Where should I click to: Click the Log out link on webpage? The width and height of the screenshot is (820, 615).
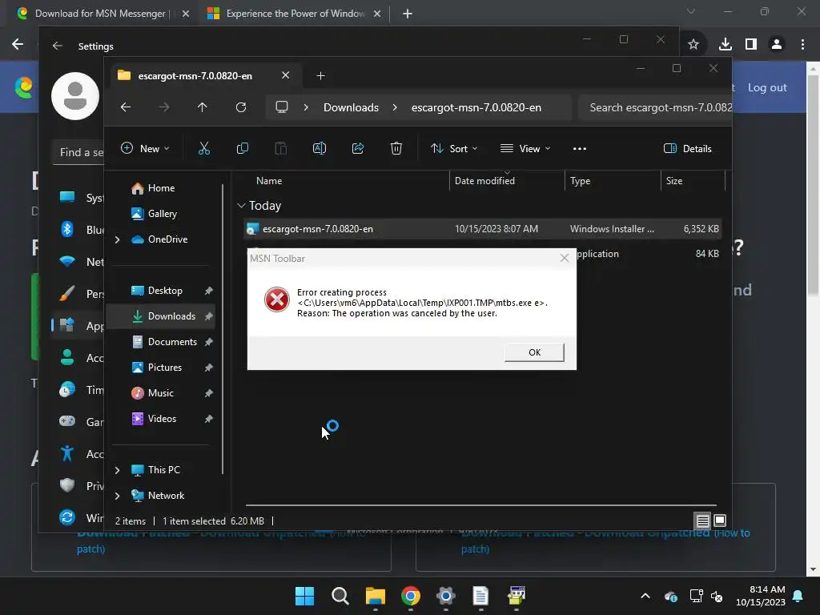766,87
